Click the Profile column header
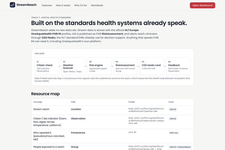 coord(131,102)
